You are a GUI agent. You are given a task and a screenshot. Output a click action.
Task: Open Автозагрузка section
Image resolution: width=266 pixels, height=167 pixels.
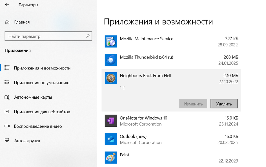[27, 141]
